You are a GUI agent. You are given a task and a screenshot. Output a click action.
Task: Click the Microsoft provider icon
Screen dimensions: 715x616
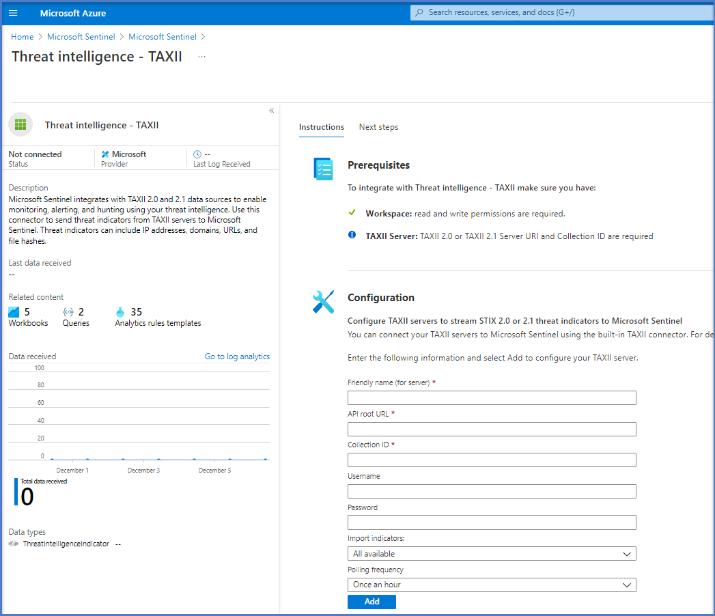click(x=105, y=154)
